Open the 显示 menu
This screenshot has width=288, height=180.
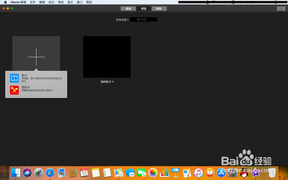(70, 2)
